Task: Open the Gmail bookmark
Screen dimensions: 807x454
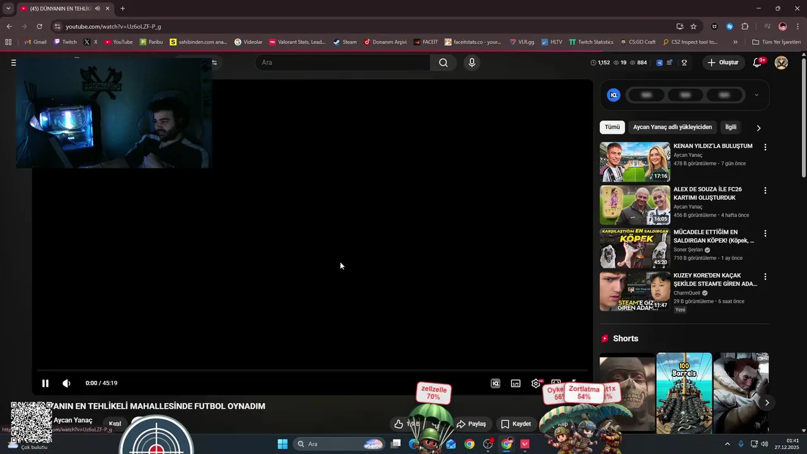Action: [35, 42]
